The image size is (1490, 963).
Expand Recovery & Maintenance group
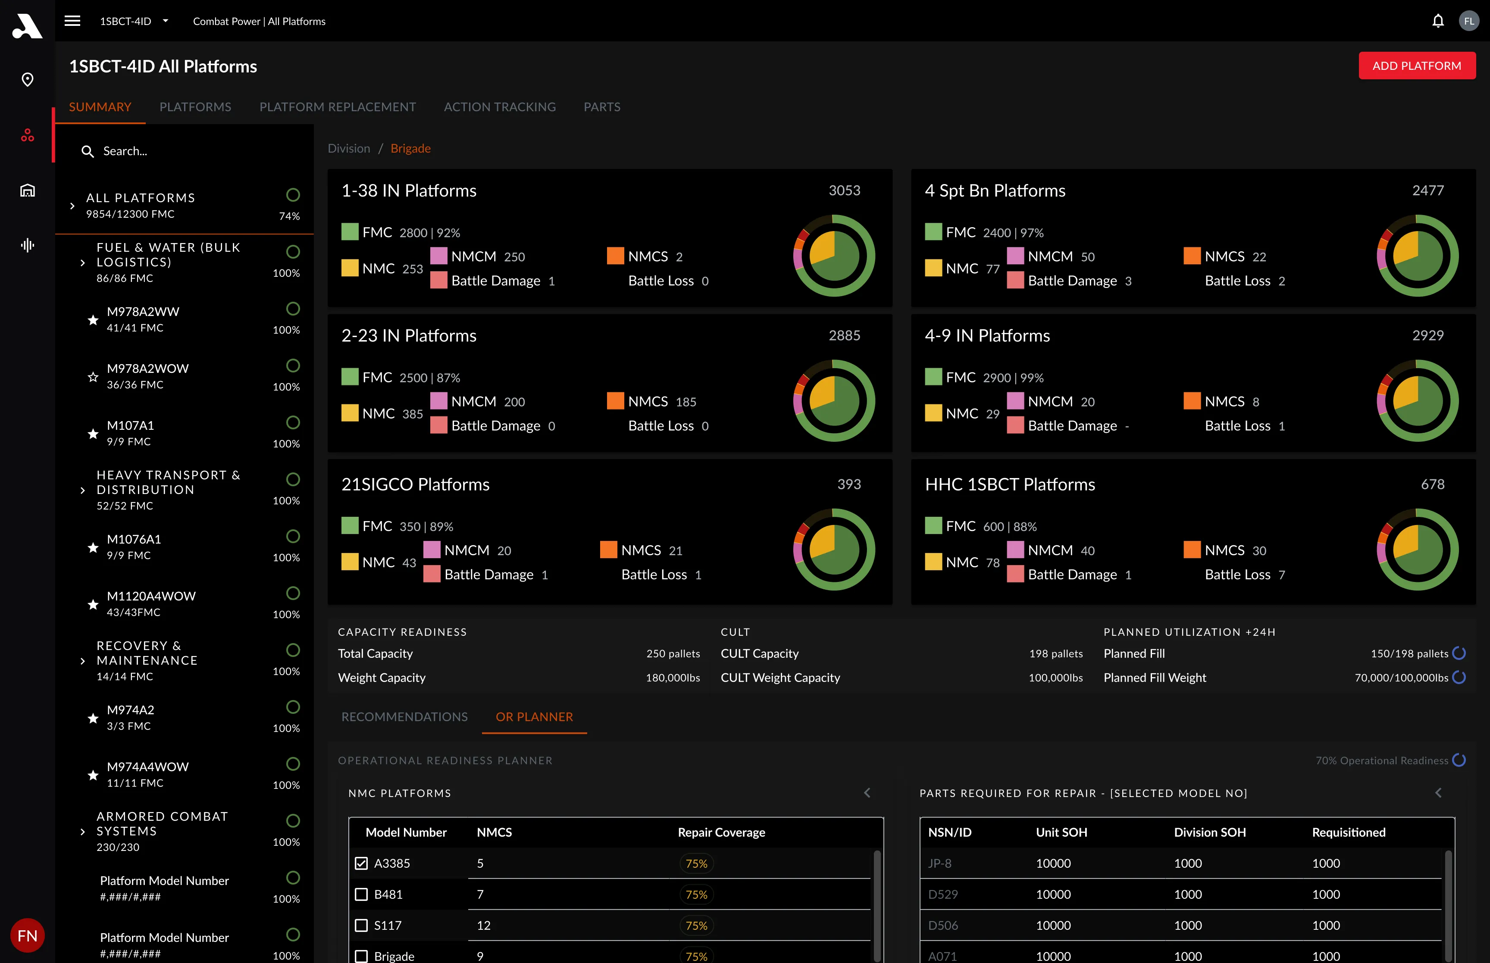click(82, 661)
